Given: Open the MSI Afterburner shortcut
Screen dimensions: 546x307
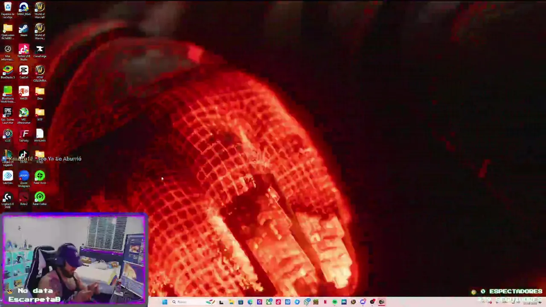Looking at the screenshot, I should (23, 116).
